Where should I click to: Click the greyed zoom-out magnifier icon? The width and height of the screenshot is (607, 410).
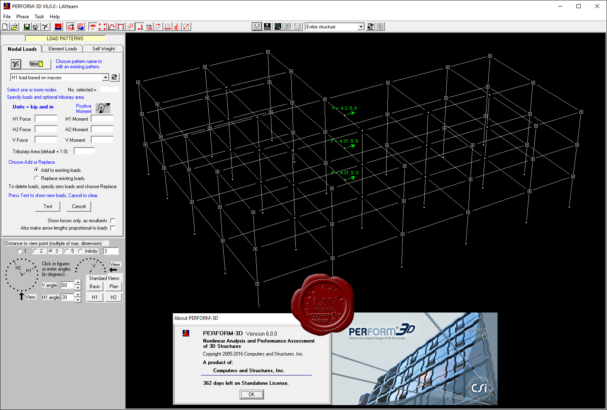[288, 27]
